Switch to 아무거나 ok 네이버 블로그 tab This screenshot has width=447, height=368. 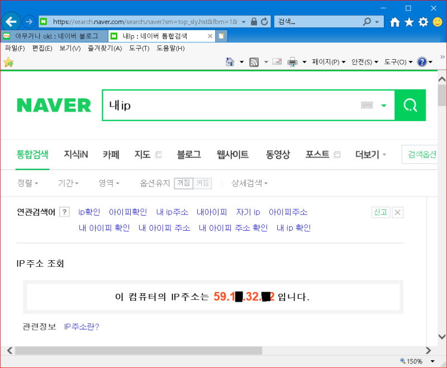click(54, 36)
